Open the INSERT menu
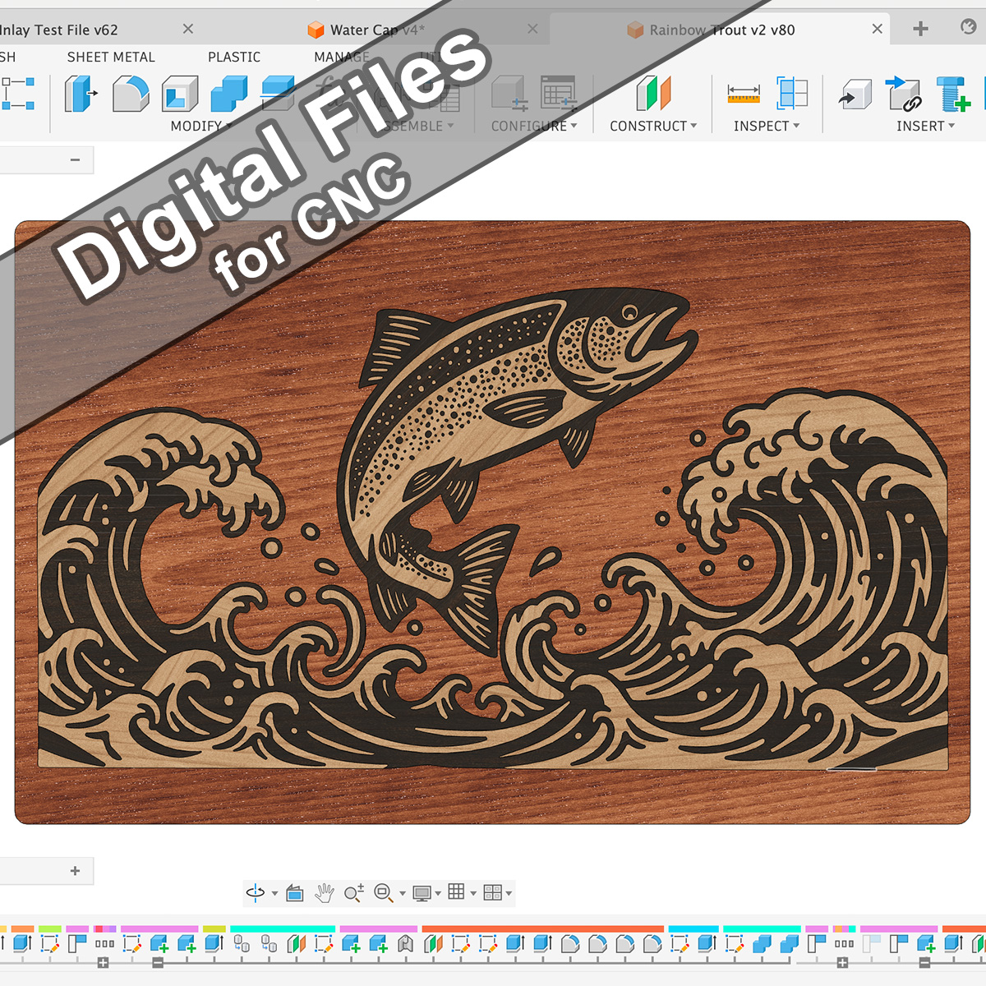This screenshot has height=986, width=986. [924, 126]
